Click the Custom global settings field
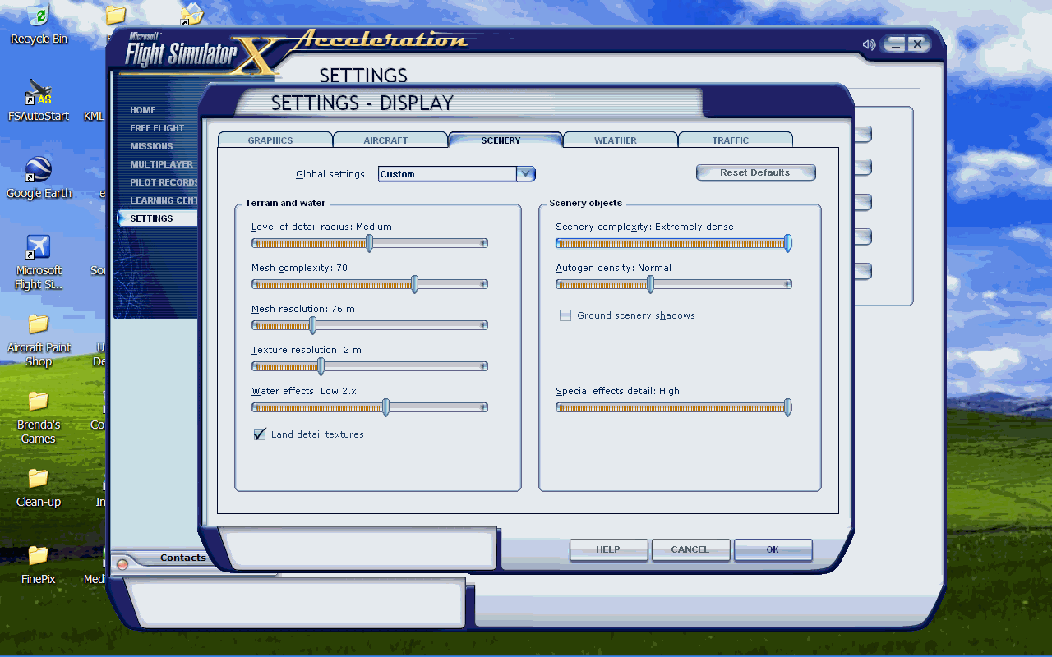 pyautogui.click(x=447, y=174)
